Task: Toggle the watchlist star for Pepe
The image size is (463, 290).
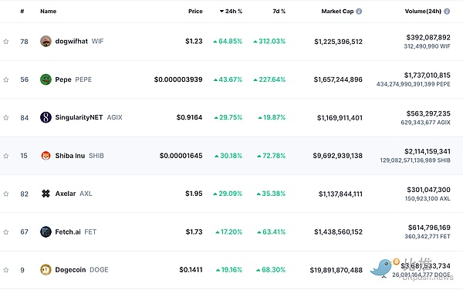Action: tap(6, 79)
